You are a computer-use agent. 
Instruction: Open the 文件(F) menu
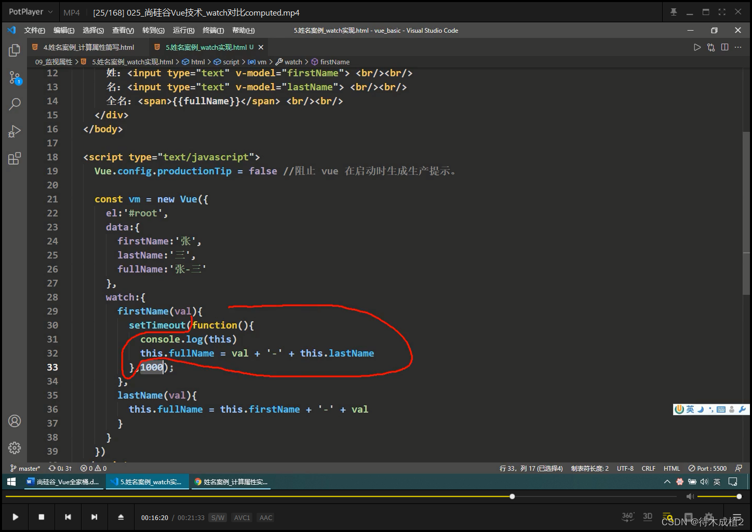34,30
